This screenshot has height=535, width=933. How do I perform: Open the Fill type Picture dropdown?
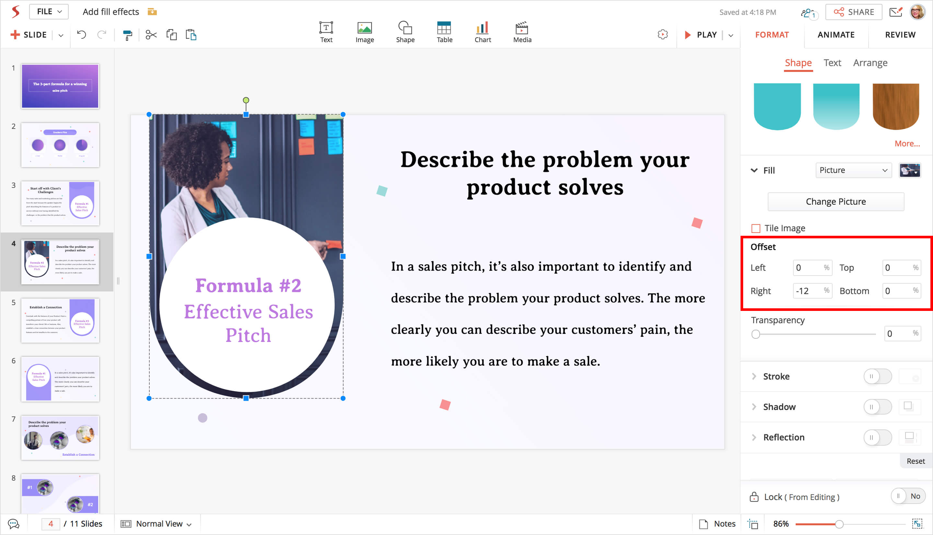point(853,170)
